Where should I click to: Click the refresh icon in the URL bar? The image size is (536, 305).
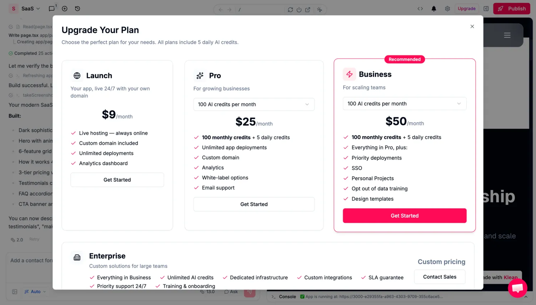click(290, 10)
